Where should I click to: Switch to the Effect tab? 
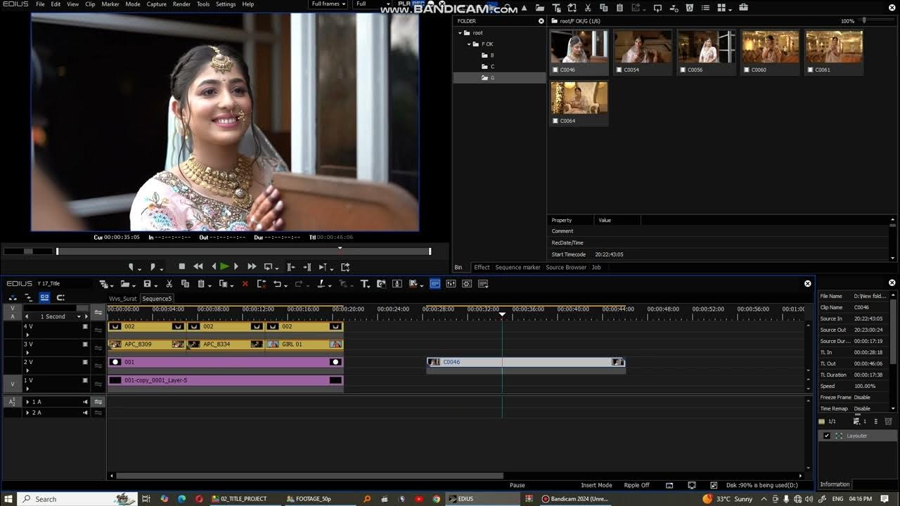point(482,267)
